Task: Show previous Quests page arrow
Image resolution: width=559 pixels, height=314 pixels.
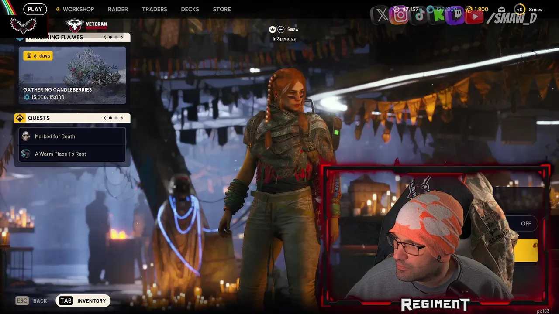Action: 105,118
